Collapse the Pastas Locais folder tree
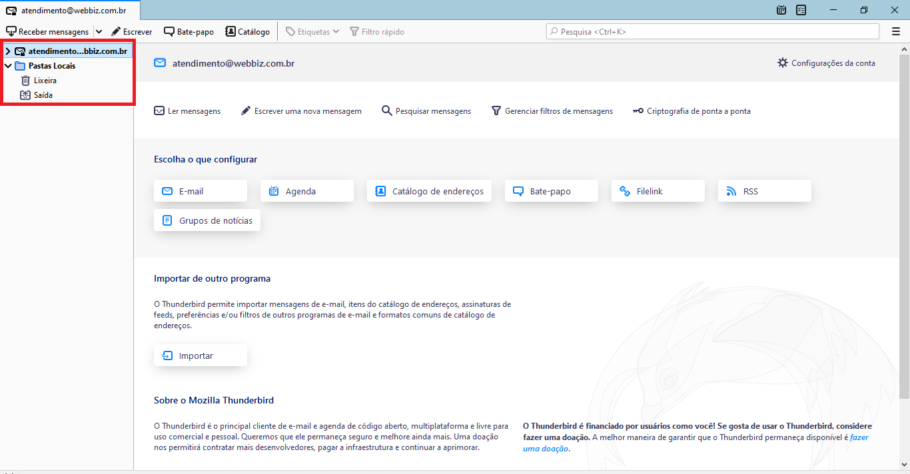The image size is (910, 474). (8, 66)
